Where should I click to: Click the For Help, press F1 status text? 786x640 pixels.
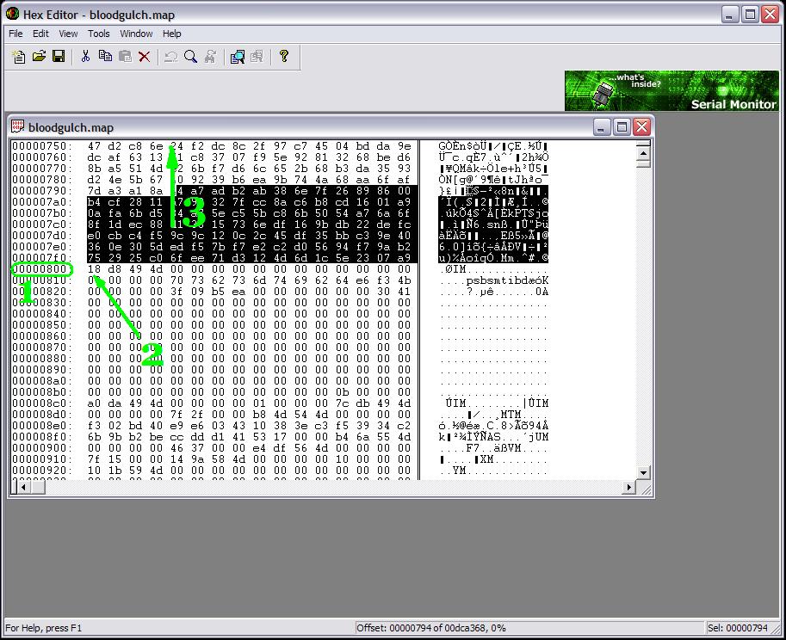[x=44, y=628]
